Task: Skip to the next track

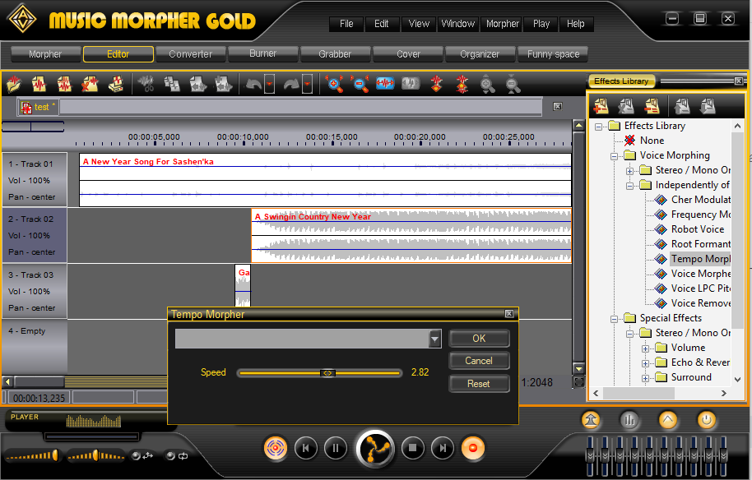Action: tap(442, 449)
